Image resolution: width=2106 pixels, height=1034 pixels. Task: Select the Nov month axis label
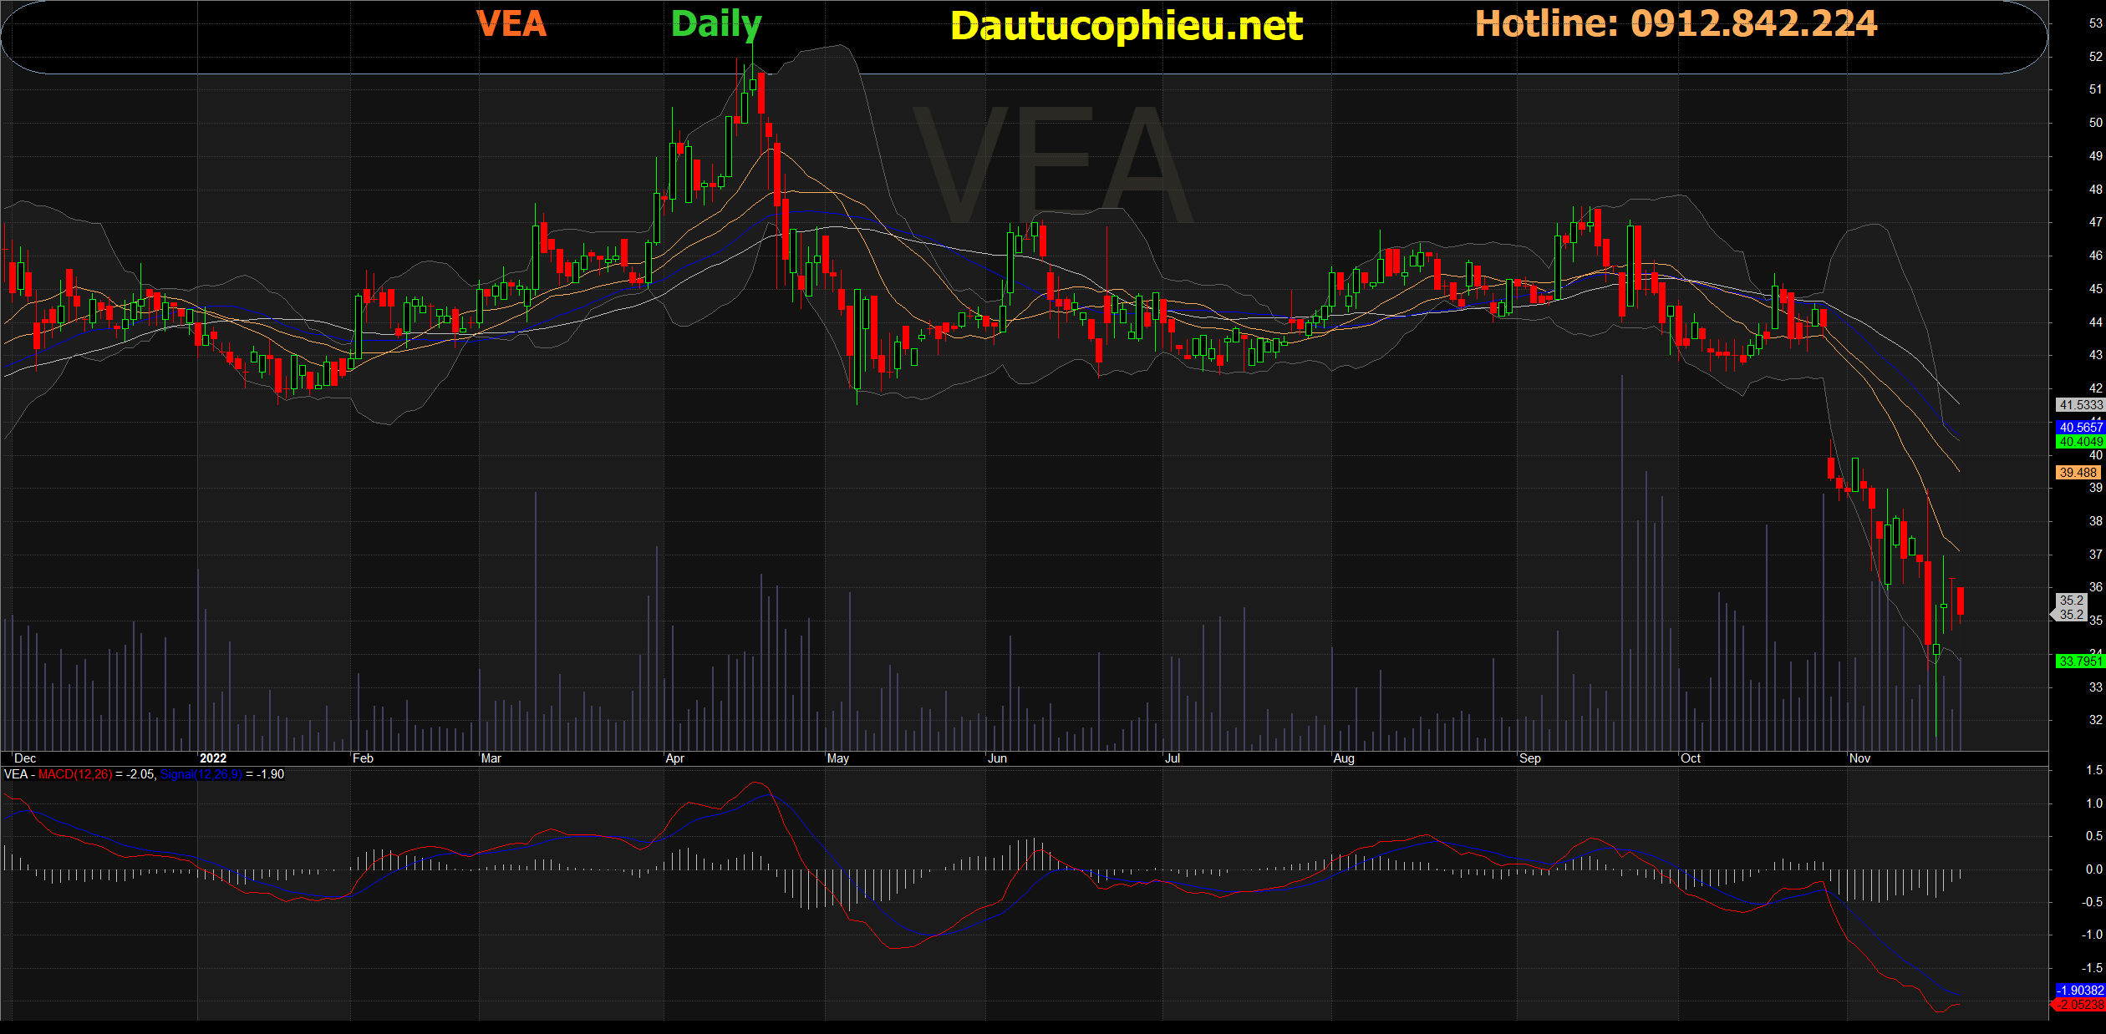click(1859, 758)
